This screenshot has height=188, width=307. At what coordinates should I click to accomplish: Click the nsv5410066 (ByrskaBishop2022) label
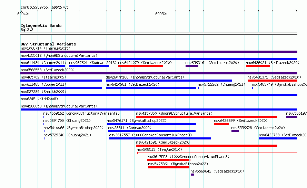pyautogui.click(x=73, y=128)
